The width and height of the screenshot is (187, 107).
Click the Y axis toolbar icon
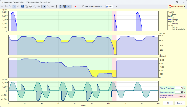(44, 6)
